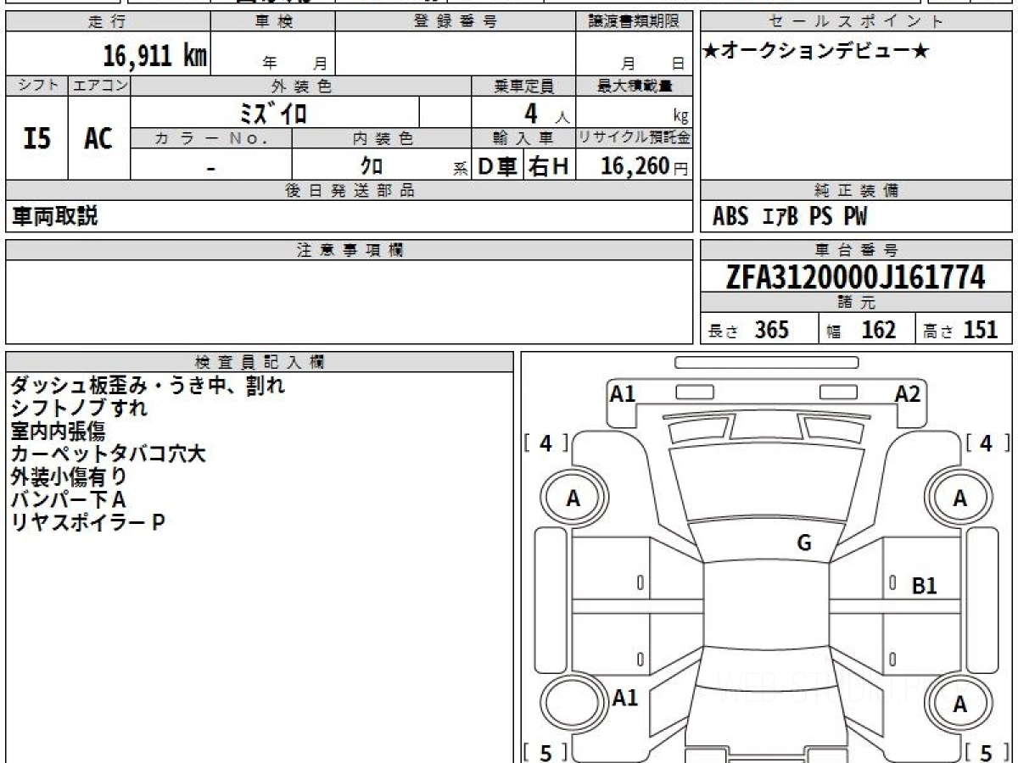The image size is (1018, 763).
Task: Click the 車両取説 entry
Action: 54,216
